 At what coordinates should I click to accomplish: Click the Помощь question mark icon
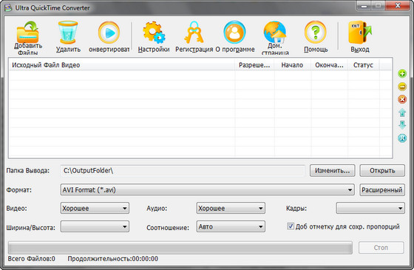coord(316,33)
